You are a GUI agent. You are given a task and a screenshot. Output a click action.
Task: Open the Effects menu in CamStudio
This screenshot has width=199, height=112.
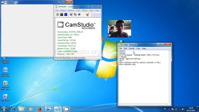[x=85, y=10]
